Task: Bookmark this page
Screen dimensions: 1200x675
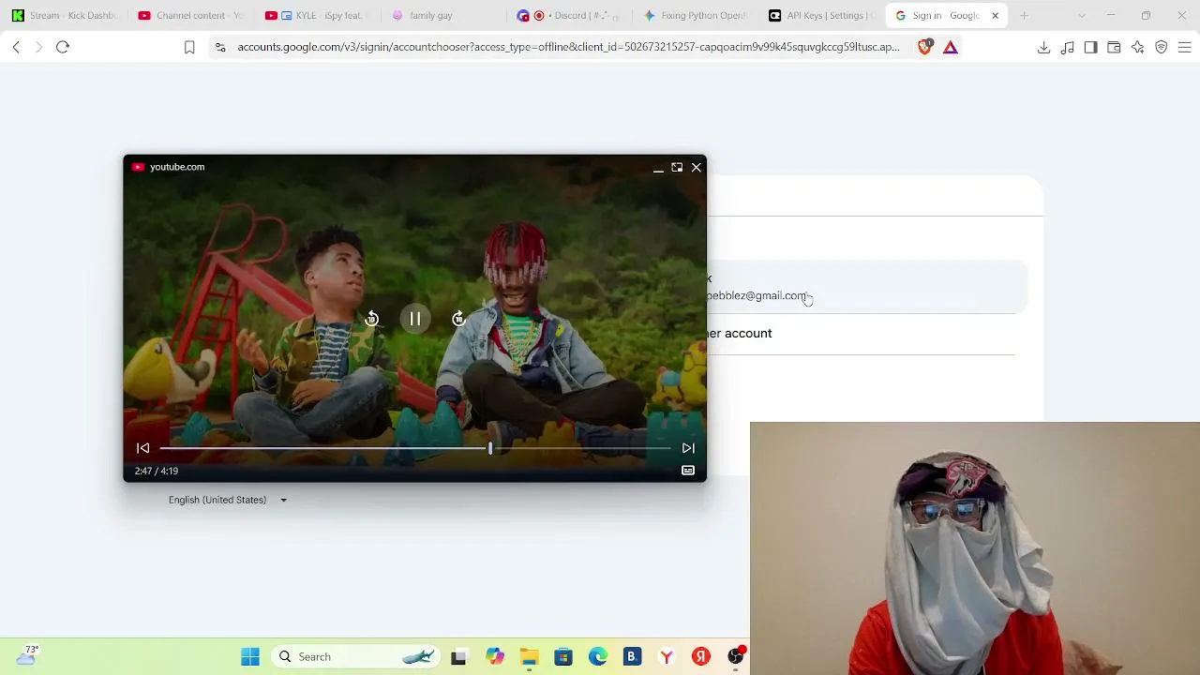Action: coord(189,47)
